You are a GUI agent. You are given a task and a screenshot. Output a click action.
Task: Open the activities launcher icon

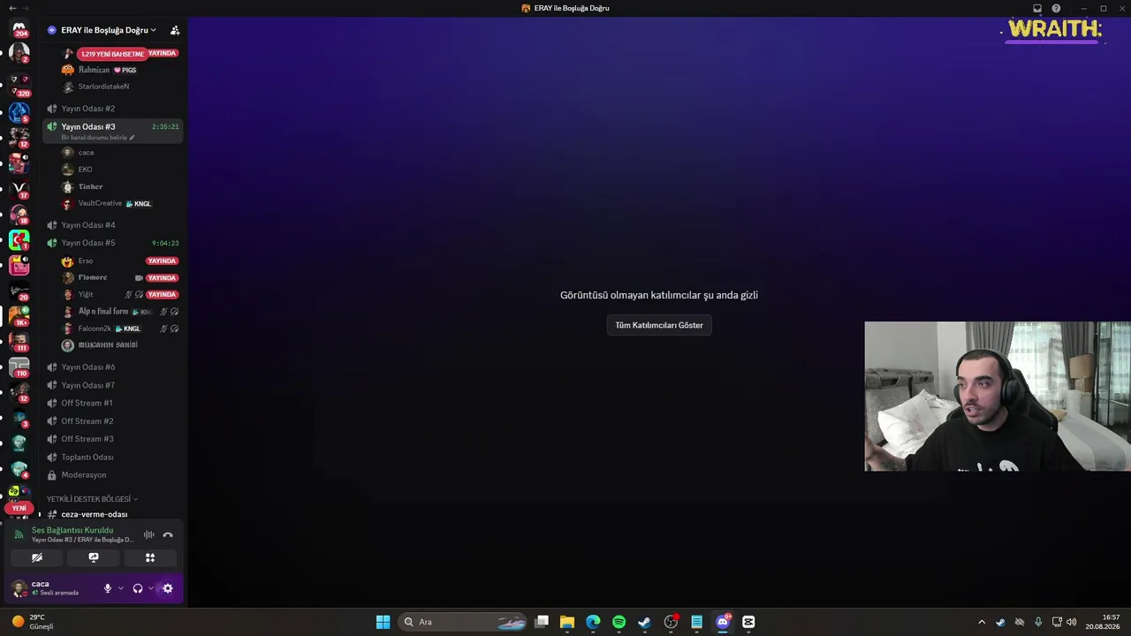click(150, 557)
